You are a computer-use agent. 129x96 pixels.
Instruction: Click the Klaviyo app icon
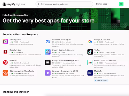[x=48, y=62]
